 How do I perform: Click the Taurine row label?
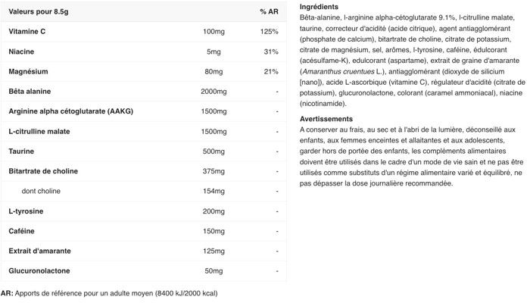[21, 151]
